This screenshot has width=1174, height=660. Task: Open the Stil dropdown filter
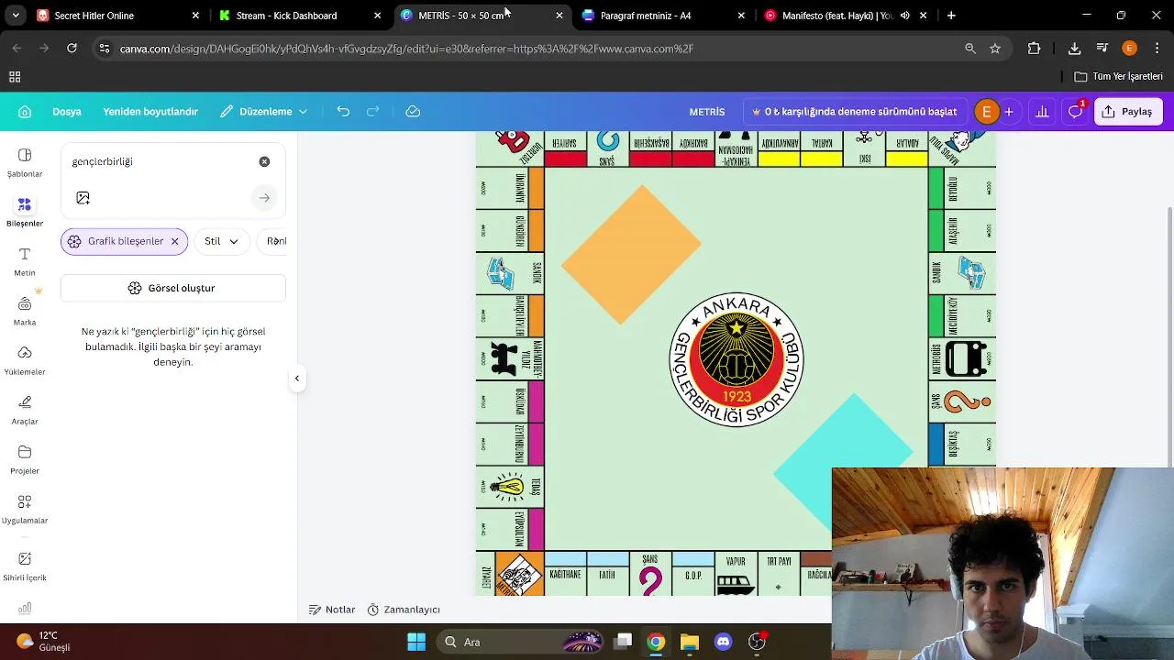click(x=221, y=241)
